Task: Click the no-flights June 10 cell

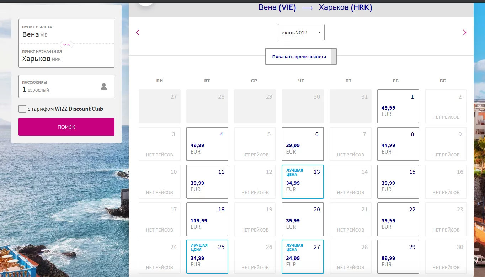Action: (160, 182)
